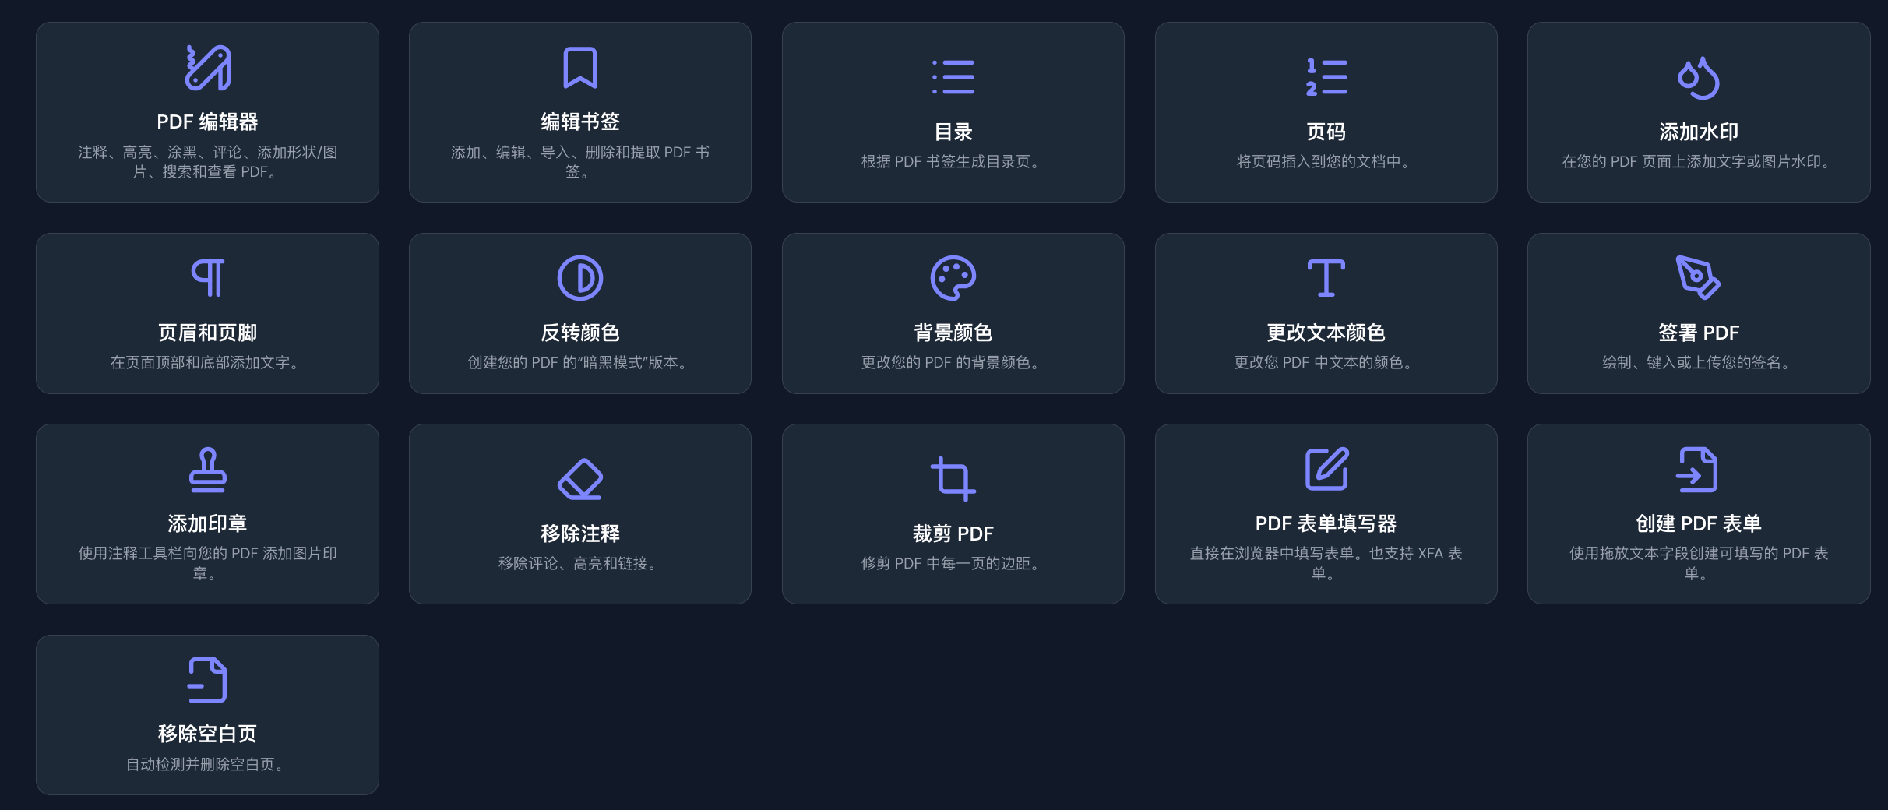The image size is (1888, 810).
Task: Click the water droplets icon for 添加水印
Action: 1698,78
